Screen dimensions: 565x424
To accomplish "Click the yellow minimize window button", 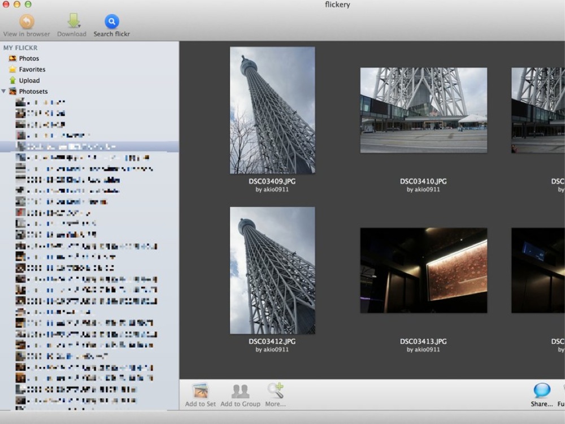I will 17,5.
